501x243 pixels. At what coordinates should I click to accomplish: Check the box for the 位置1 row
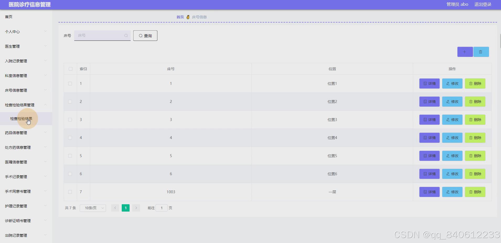[70, 84]
